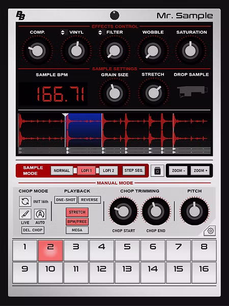This screenshot has width=229, height=306.
Task: Click the ZOOM + button
Action: coord(201,170)
